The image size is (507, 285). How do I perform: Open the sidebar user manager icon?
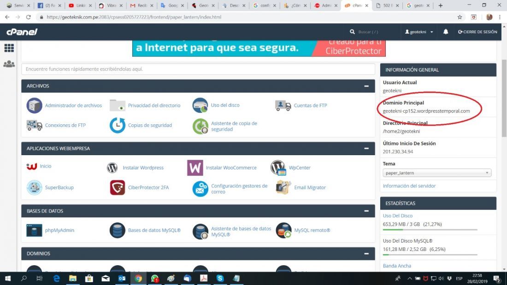pos(9,64)
